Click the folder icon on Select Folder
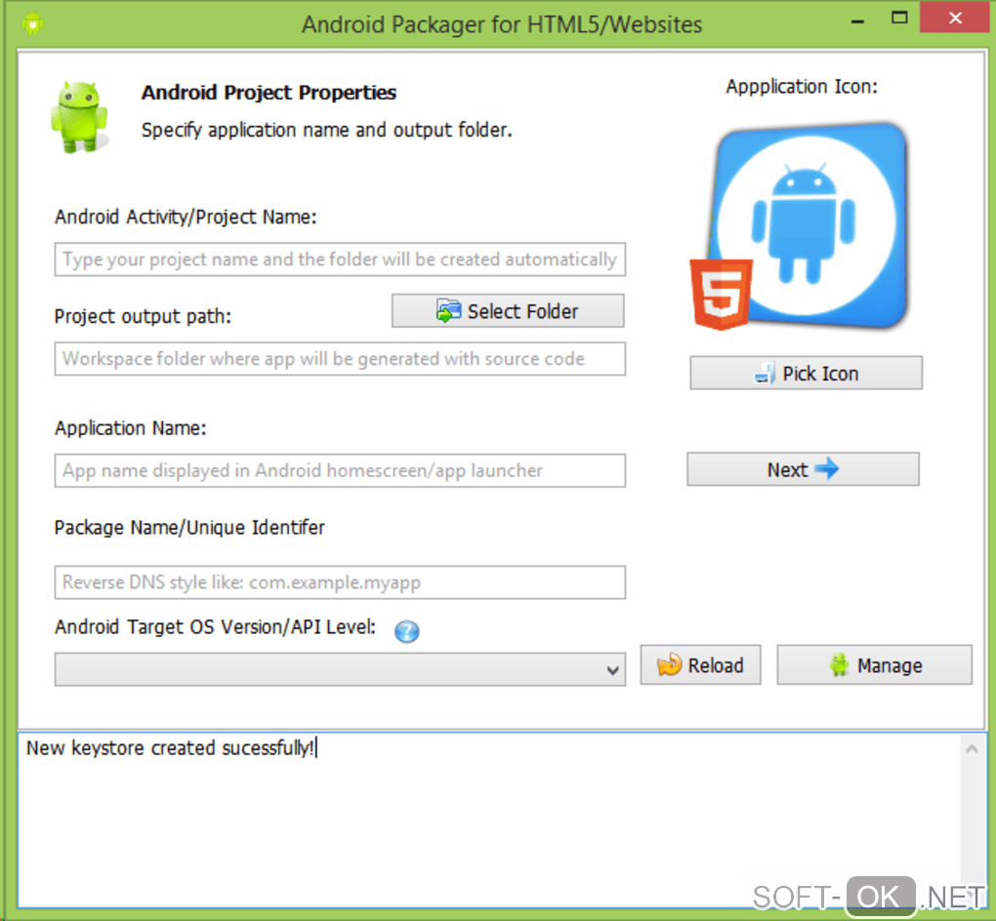Image resolution: width=996 pixels, height=921 pixels. (x=448, y=310)
